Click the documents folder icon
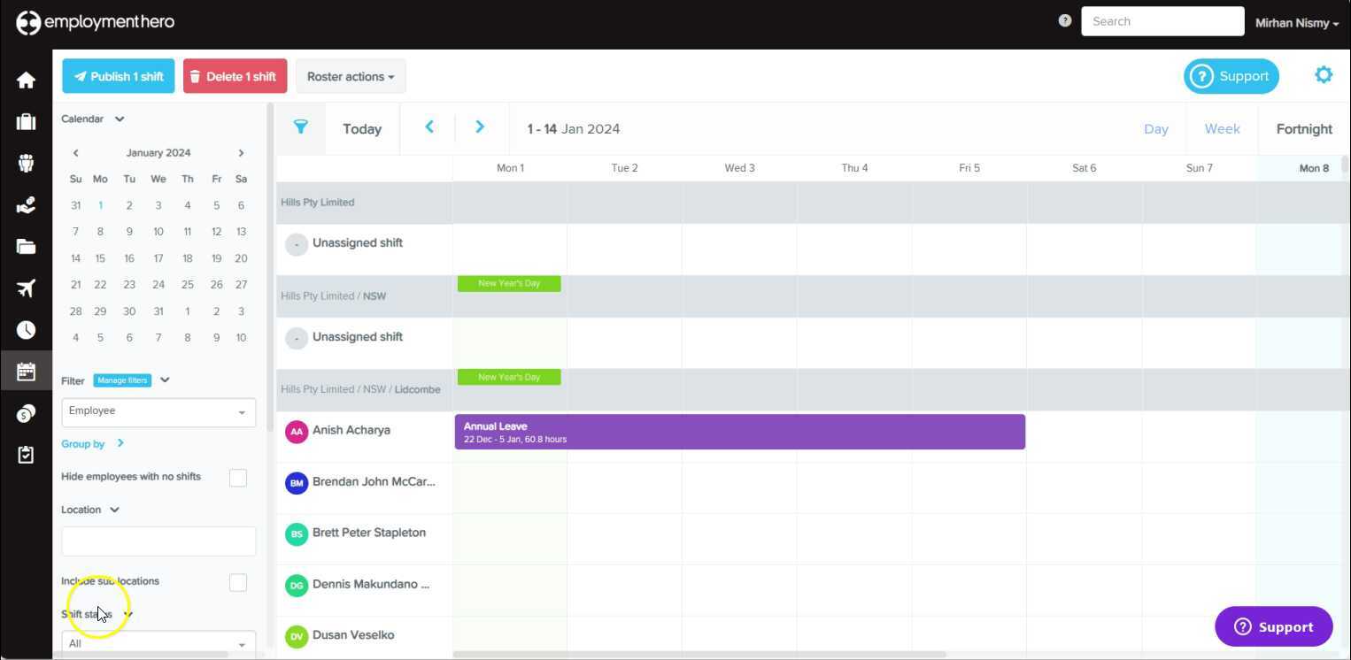1351x660 pixels. [26, 246]
